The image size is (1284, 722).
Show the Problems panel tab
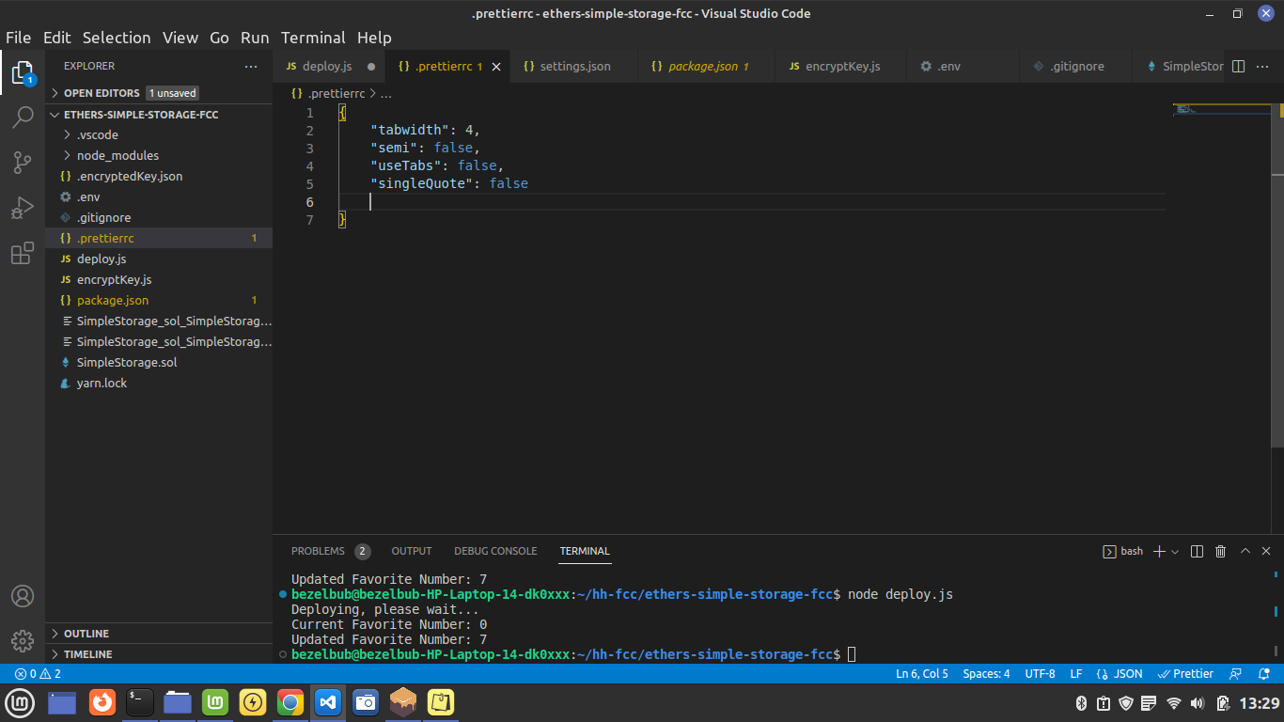(x=330, y=551)
